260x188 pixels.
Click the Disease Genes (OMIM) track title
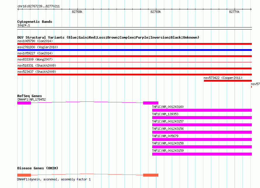click(38, 168)
